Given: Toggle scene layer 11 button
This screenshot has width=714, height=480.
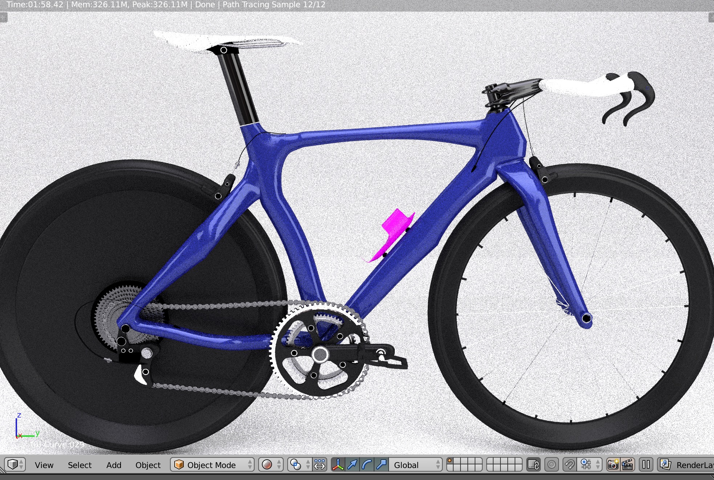Looking at the screenshot, I should [x=450, y=468].
